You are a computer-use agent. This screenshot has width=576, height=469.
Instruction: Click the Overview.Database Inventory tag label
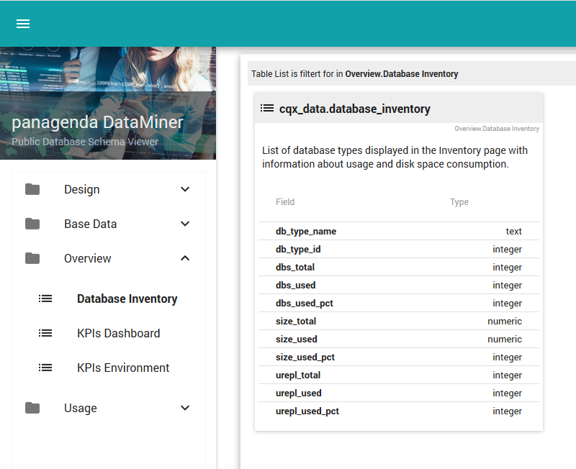pyautogui.click(x=497, y=129)
